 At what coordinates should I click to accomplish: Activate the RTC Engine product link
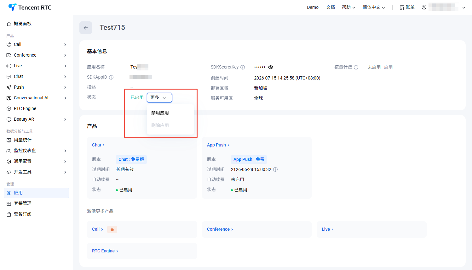tap(105, 251)
